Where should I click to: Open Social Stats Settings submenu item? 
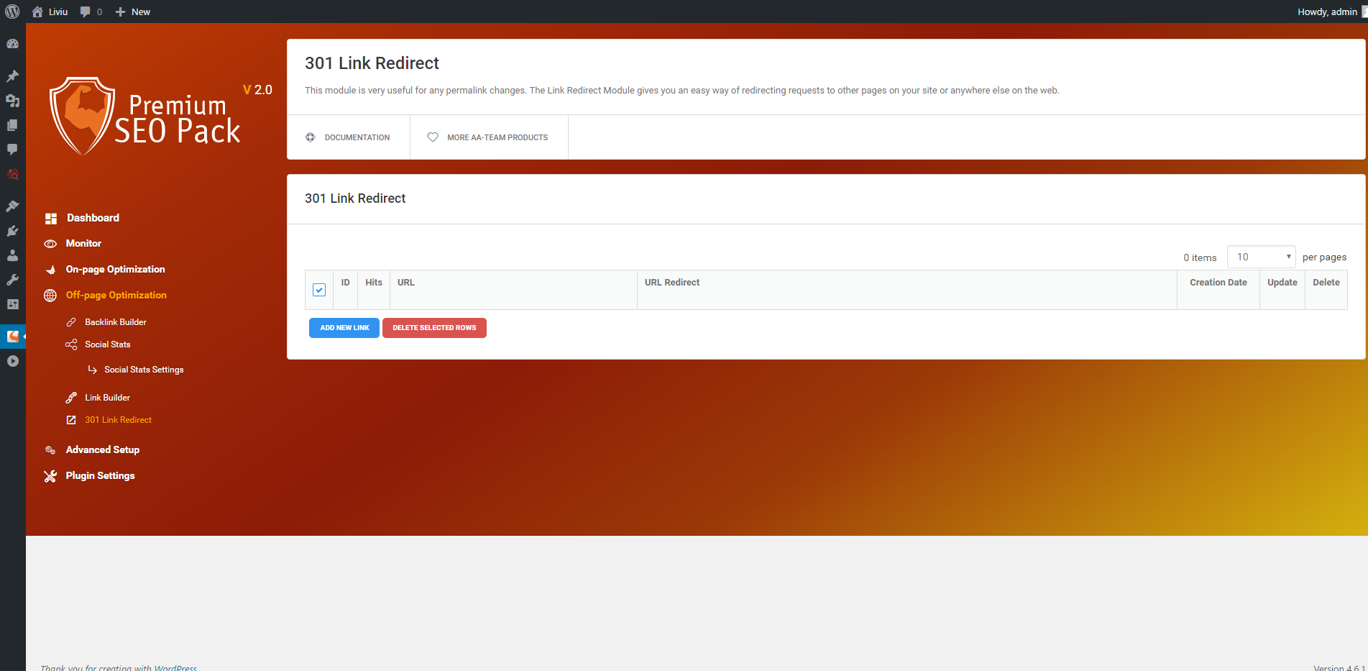pos(144,370)
